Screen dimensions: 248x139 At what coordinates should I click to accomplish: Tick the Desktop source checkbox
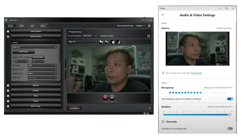(x=8, y=91)
